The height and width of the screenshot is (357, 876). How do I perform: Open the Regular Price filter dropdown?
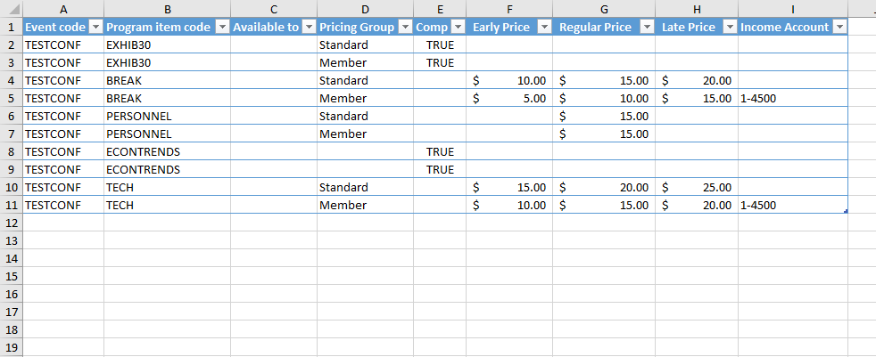[x=647, y=27]
